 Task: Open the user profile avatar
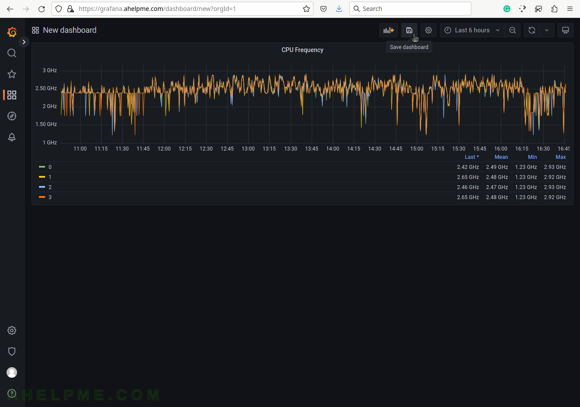12,372
